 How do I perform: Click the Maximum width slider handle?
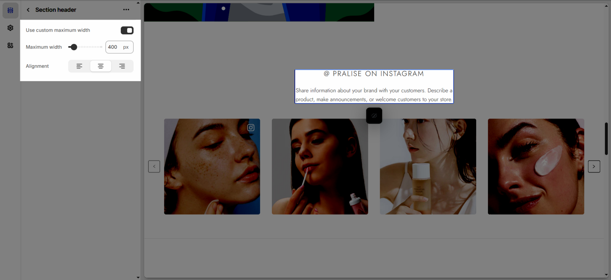coord(74,47)
